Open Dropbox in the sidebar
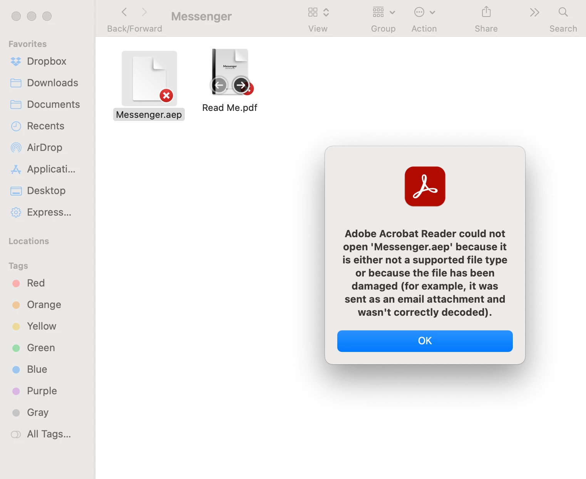This screenshot has height=479, width=586. click(x=47, y=61)
